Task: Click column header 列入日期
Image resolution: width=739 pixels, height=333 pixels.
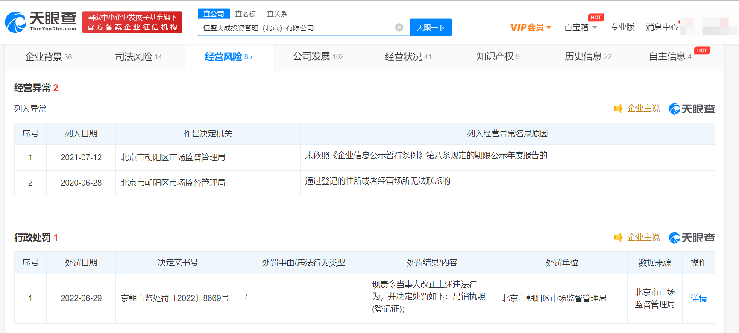Action: coord(81,134)
